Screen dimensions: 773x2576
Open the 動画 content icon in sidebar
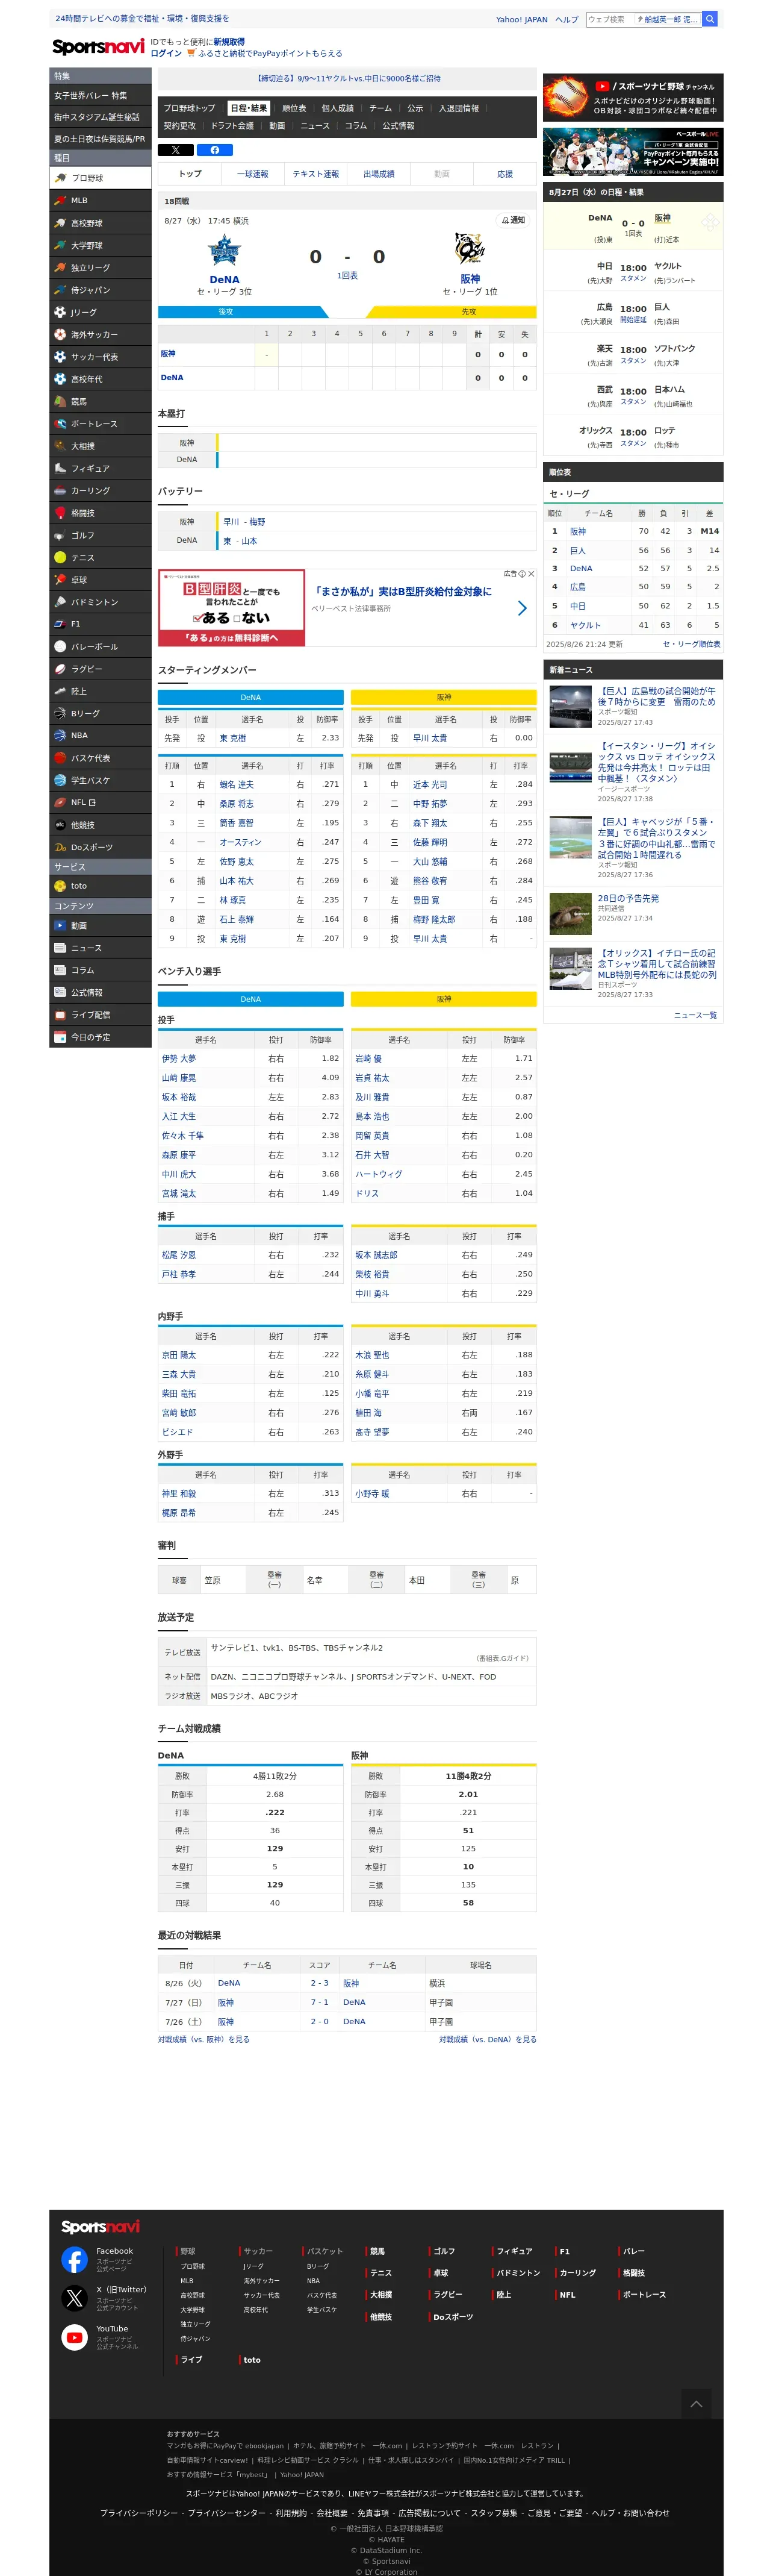[x=60, y=926]
